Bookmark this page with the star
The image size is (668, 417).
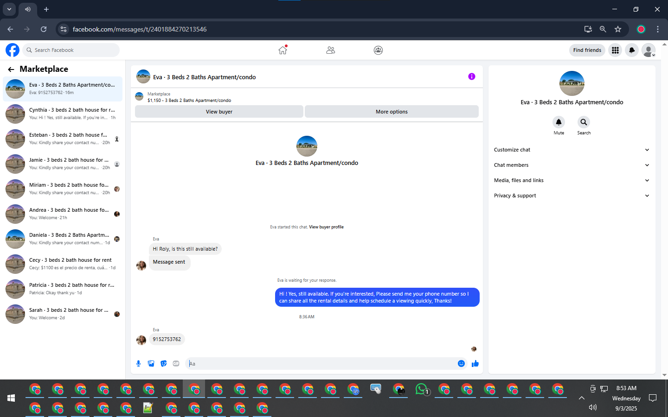(618, 29)
